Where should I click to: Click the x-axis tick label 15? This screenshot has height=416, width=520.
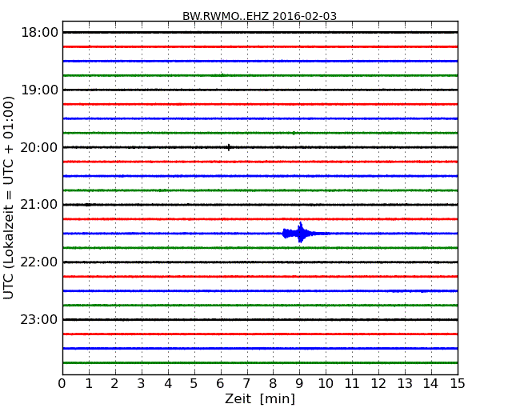[458, 384]
